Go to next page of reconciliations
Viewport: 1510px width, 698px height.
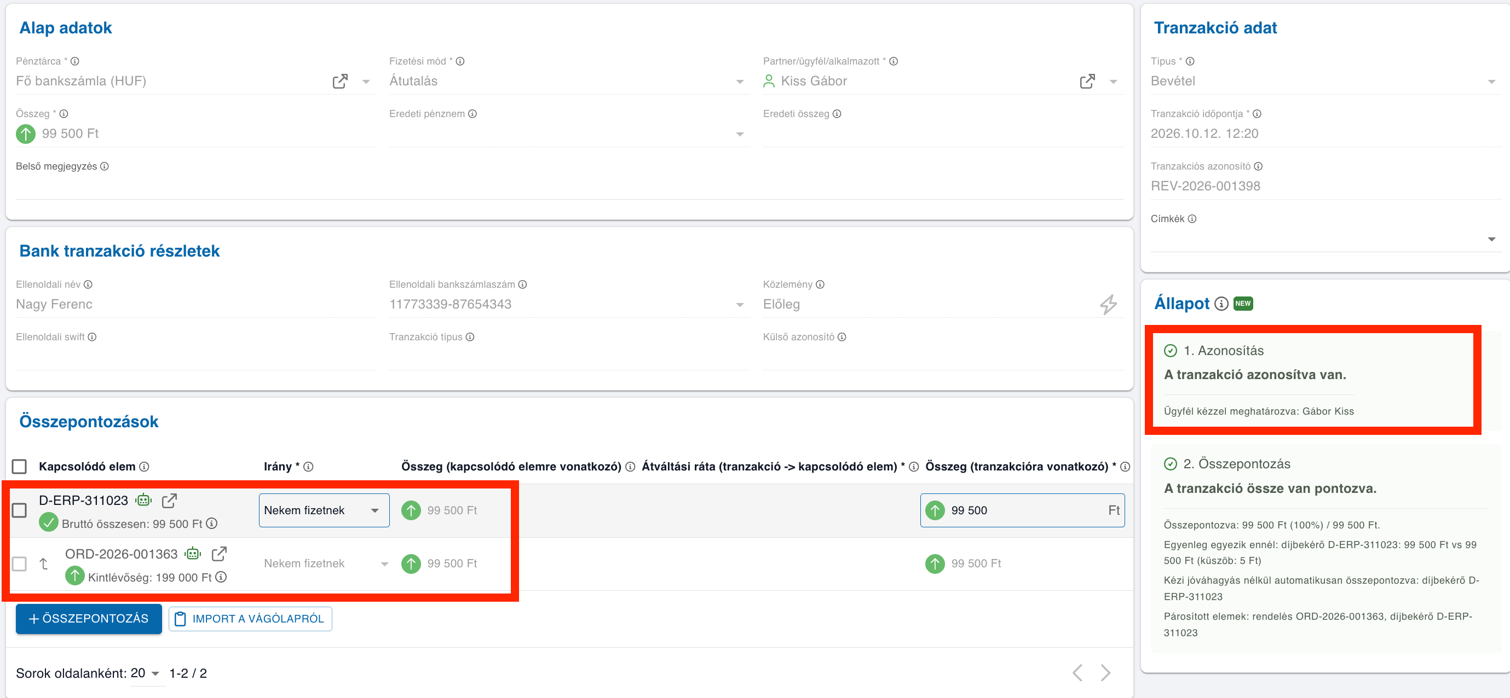pyautogui.click(x=1105, y=673)
